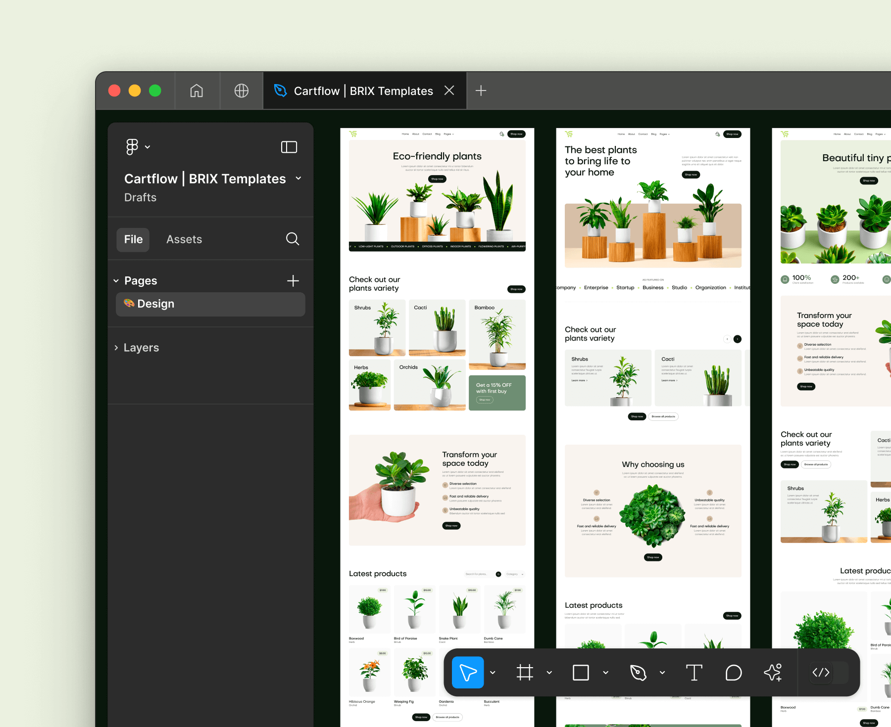Open the Figma main menu logo
Viewport: 891px width, 727px height.
click(132, 146)
